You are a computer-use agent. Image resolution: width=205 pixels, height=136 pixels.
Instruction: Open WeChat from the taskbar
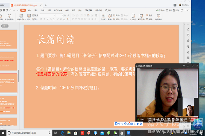point(115,133)
